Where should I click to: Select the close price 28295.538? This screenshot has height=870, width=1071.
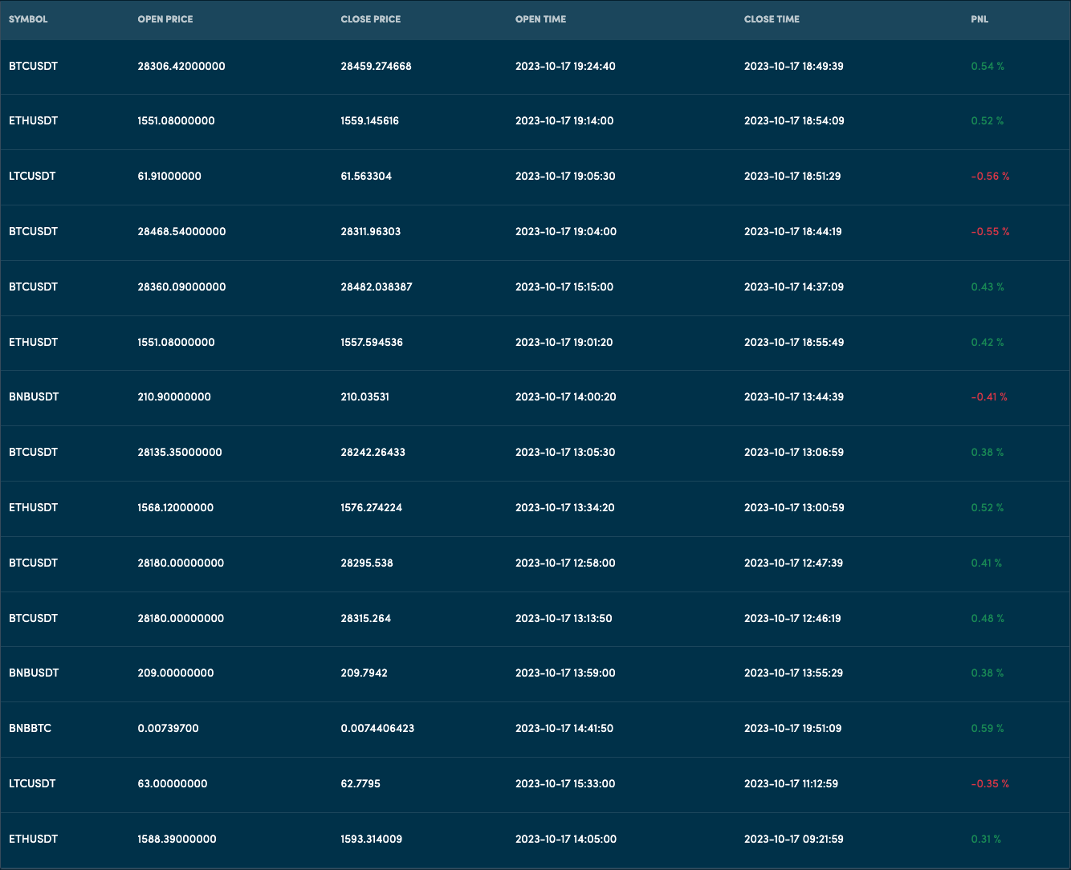click(x=367, y=563)
